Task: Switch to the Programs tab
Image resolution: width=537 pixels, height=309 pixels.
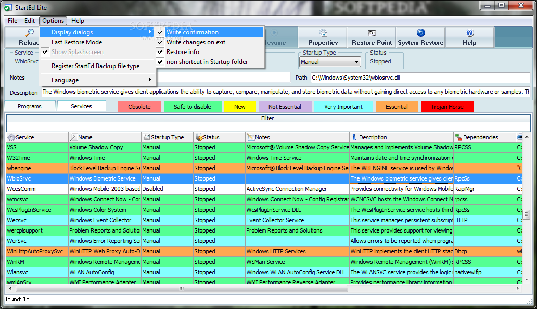Action: point(30,107)
